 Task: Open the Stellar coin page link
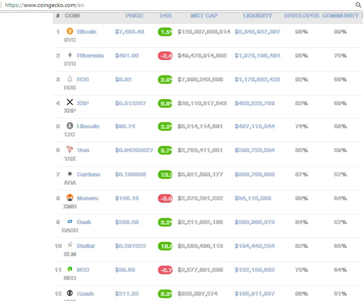86,246
